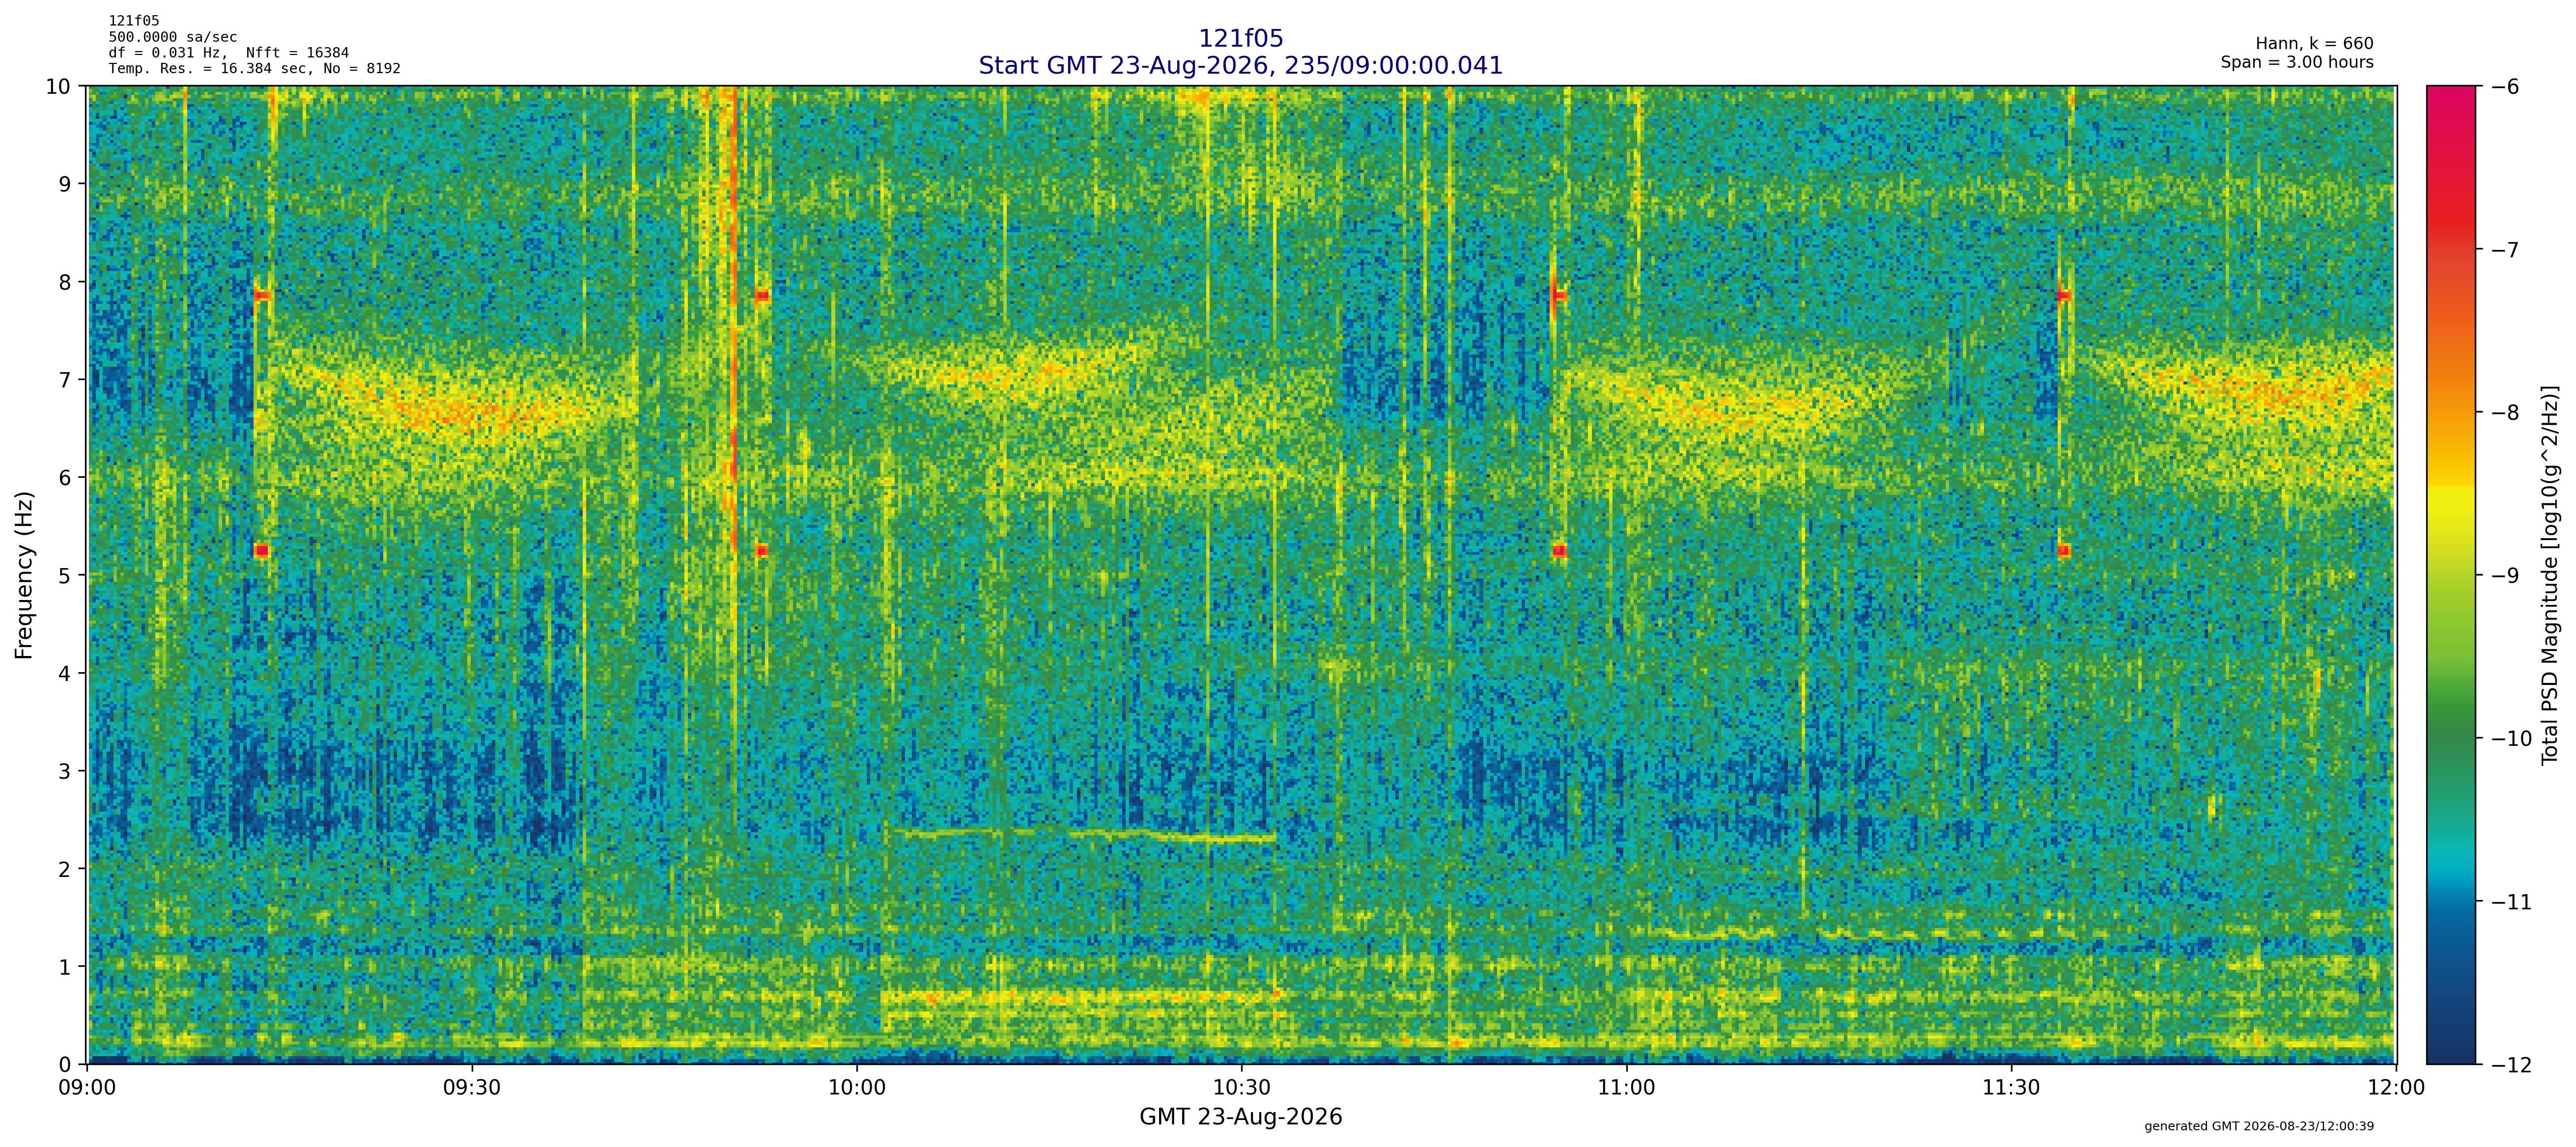Select the frequency axis tick label "5"

(65, 575)
